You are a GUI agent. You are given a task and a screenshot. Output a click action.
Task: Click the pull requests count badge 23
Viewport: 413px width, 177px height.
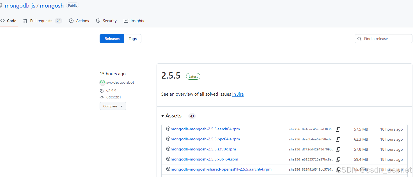click(x=58, y=21)
